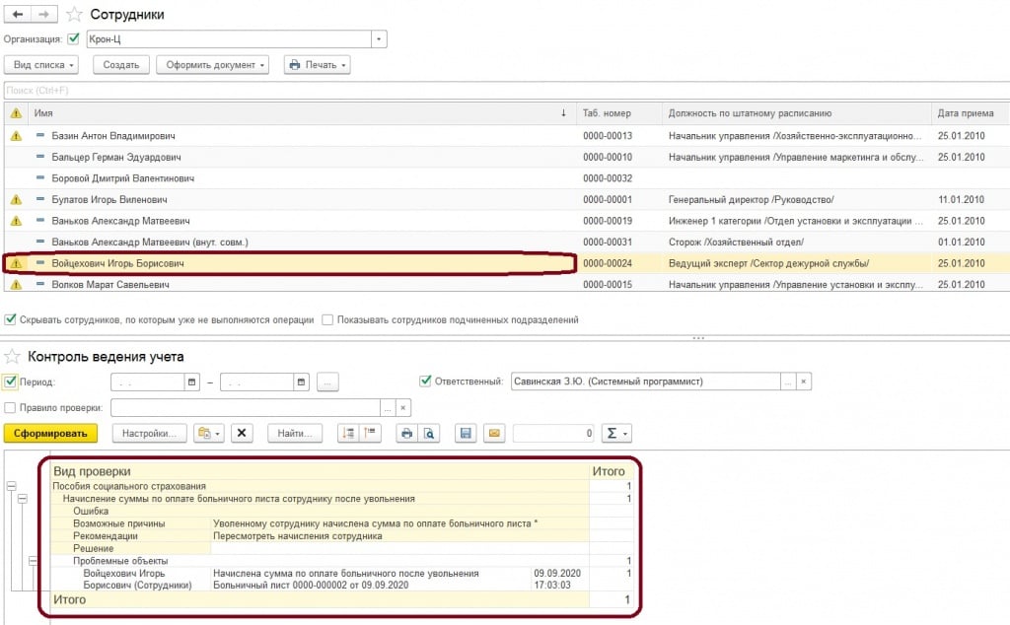Uncheck the Организация checkbox

coord(73,39)
